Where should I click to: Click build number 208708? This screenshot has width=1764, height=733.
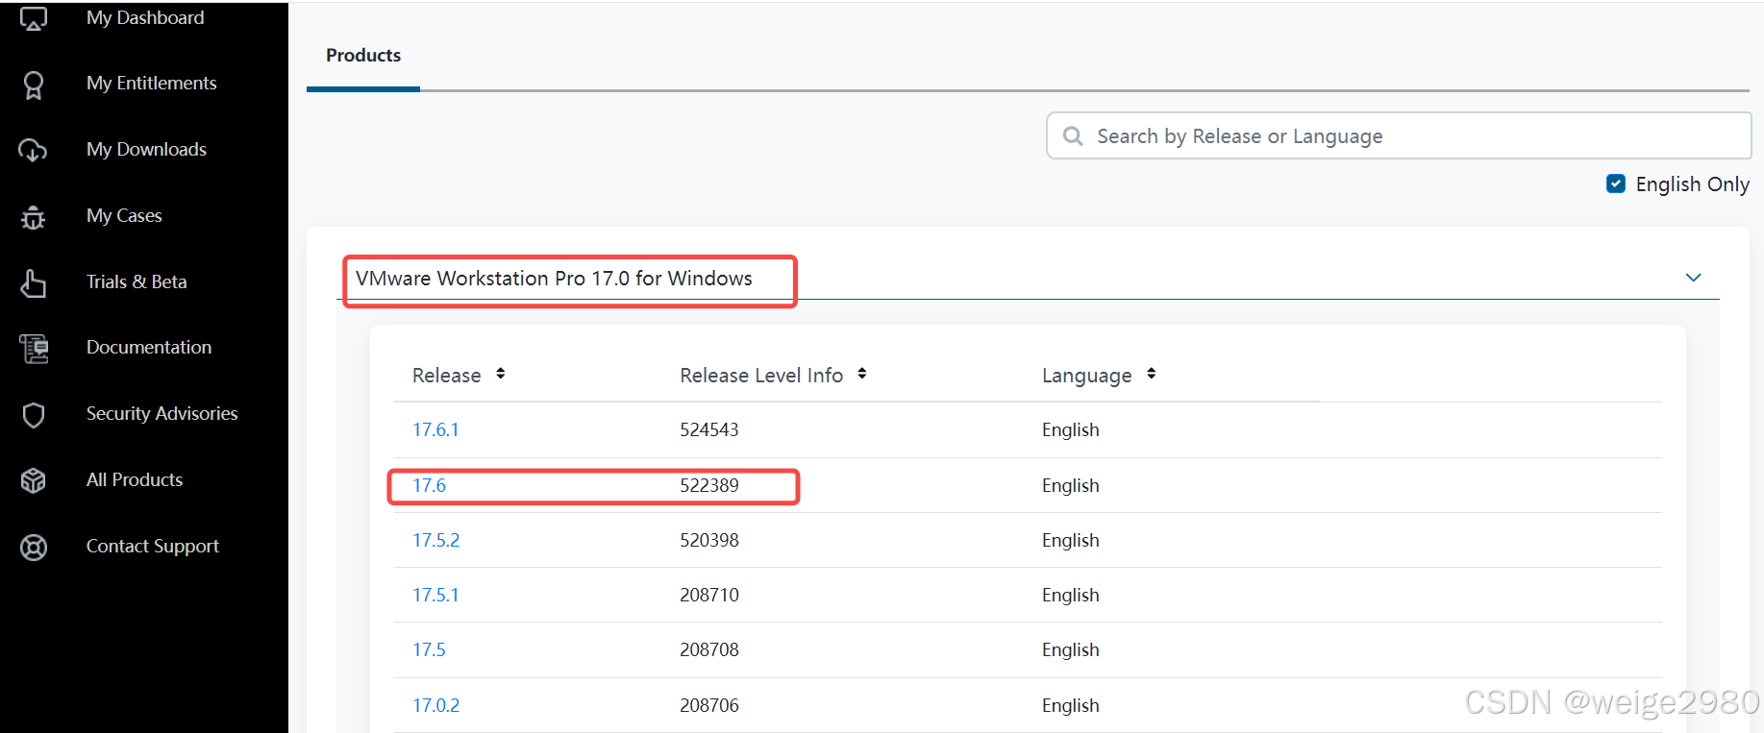(x=709, y=650)
